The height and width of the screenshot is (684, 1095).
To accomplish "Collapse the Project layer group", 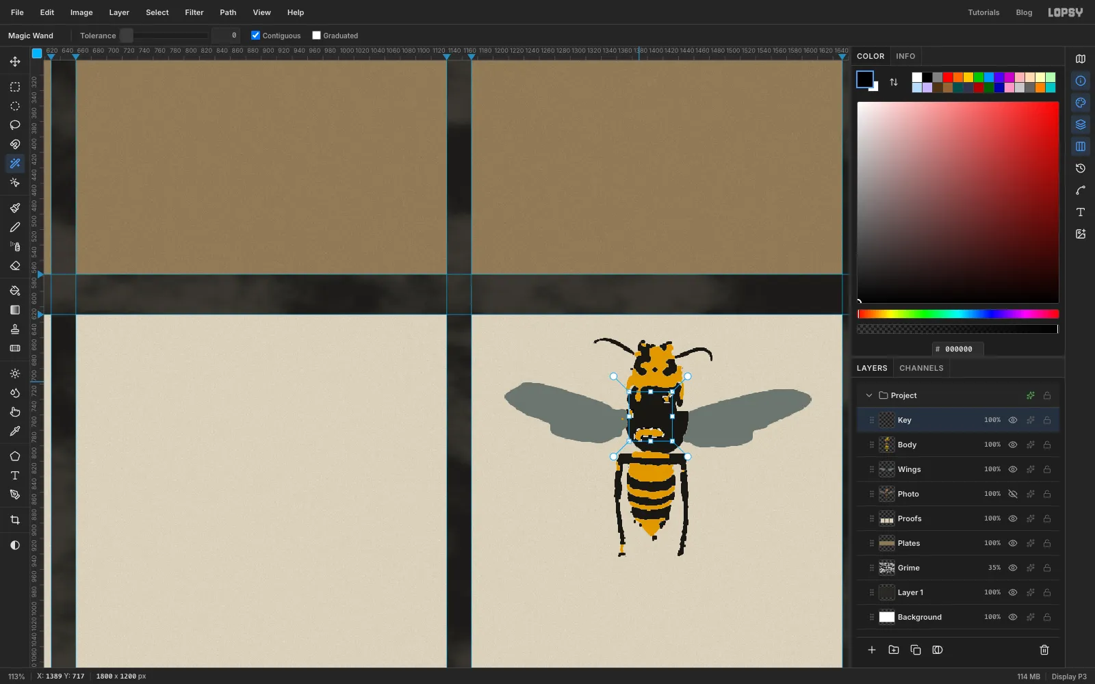I will click(869, 395).
